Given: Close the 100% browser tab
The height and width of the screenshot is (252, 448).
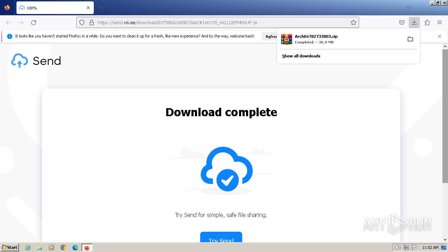Looking at the screenshot, I should click(x=88, y=8).
